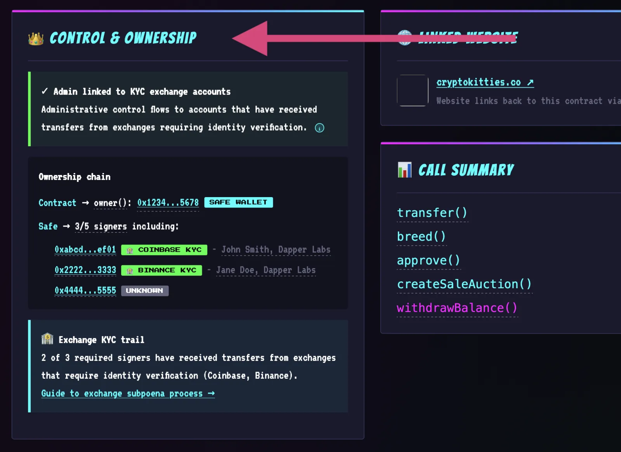Image resolution: width=621 pixels, height=452 pixels.
Task: Click the approve() function link
Action: coord(428,260)
